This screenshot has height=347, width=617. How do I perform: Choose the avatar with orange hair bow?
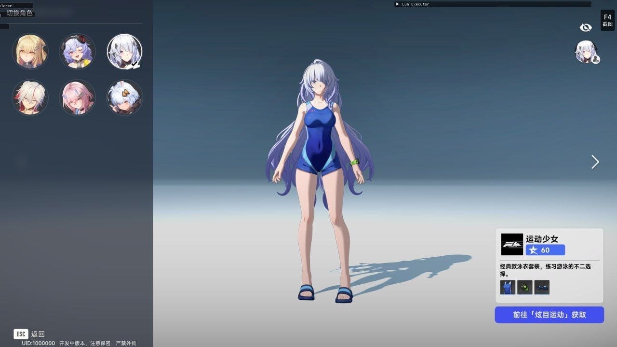124,97
